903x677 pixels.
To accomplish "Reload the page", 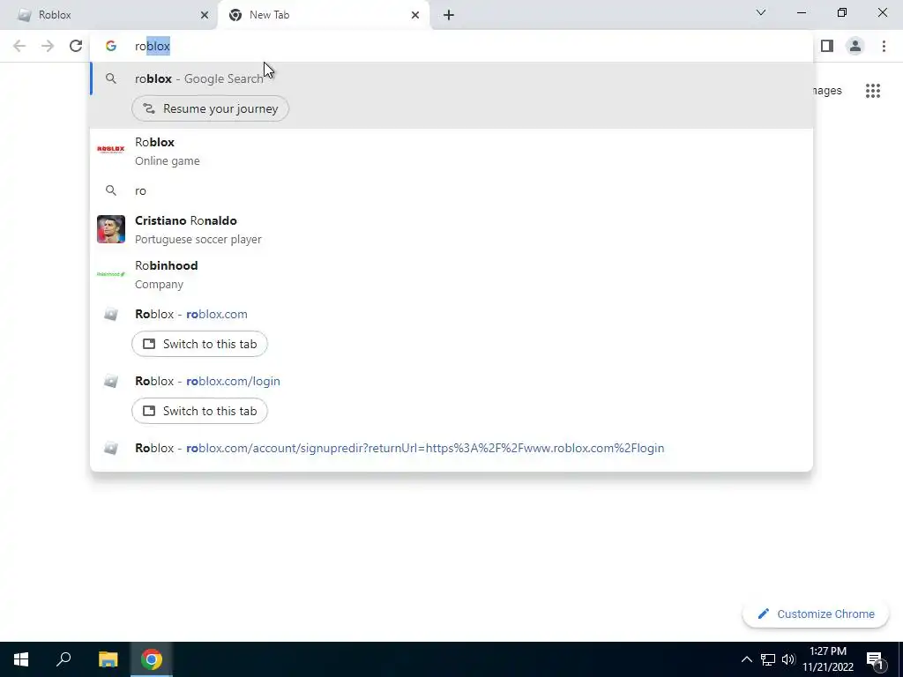I will [76, 46].
